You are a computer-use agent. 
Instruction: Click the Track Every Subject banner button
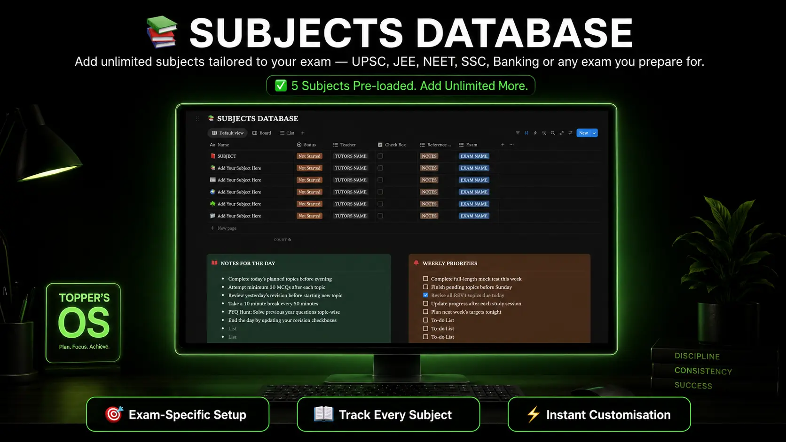[x=388, y=414]
